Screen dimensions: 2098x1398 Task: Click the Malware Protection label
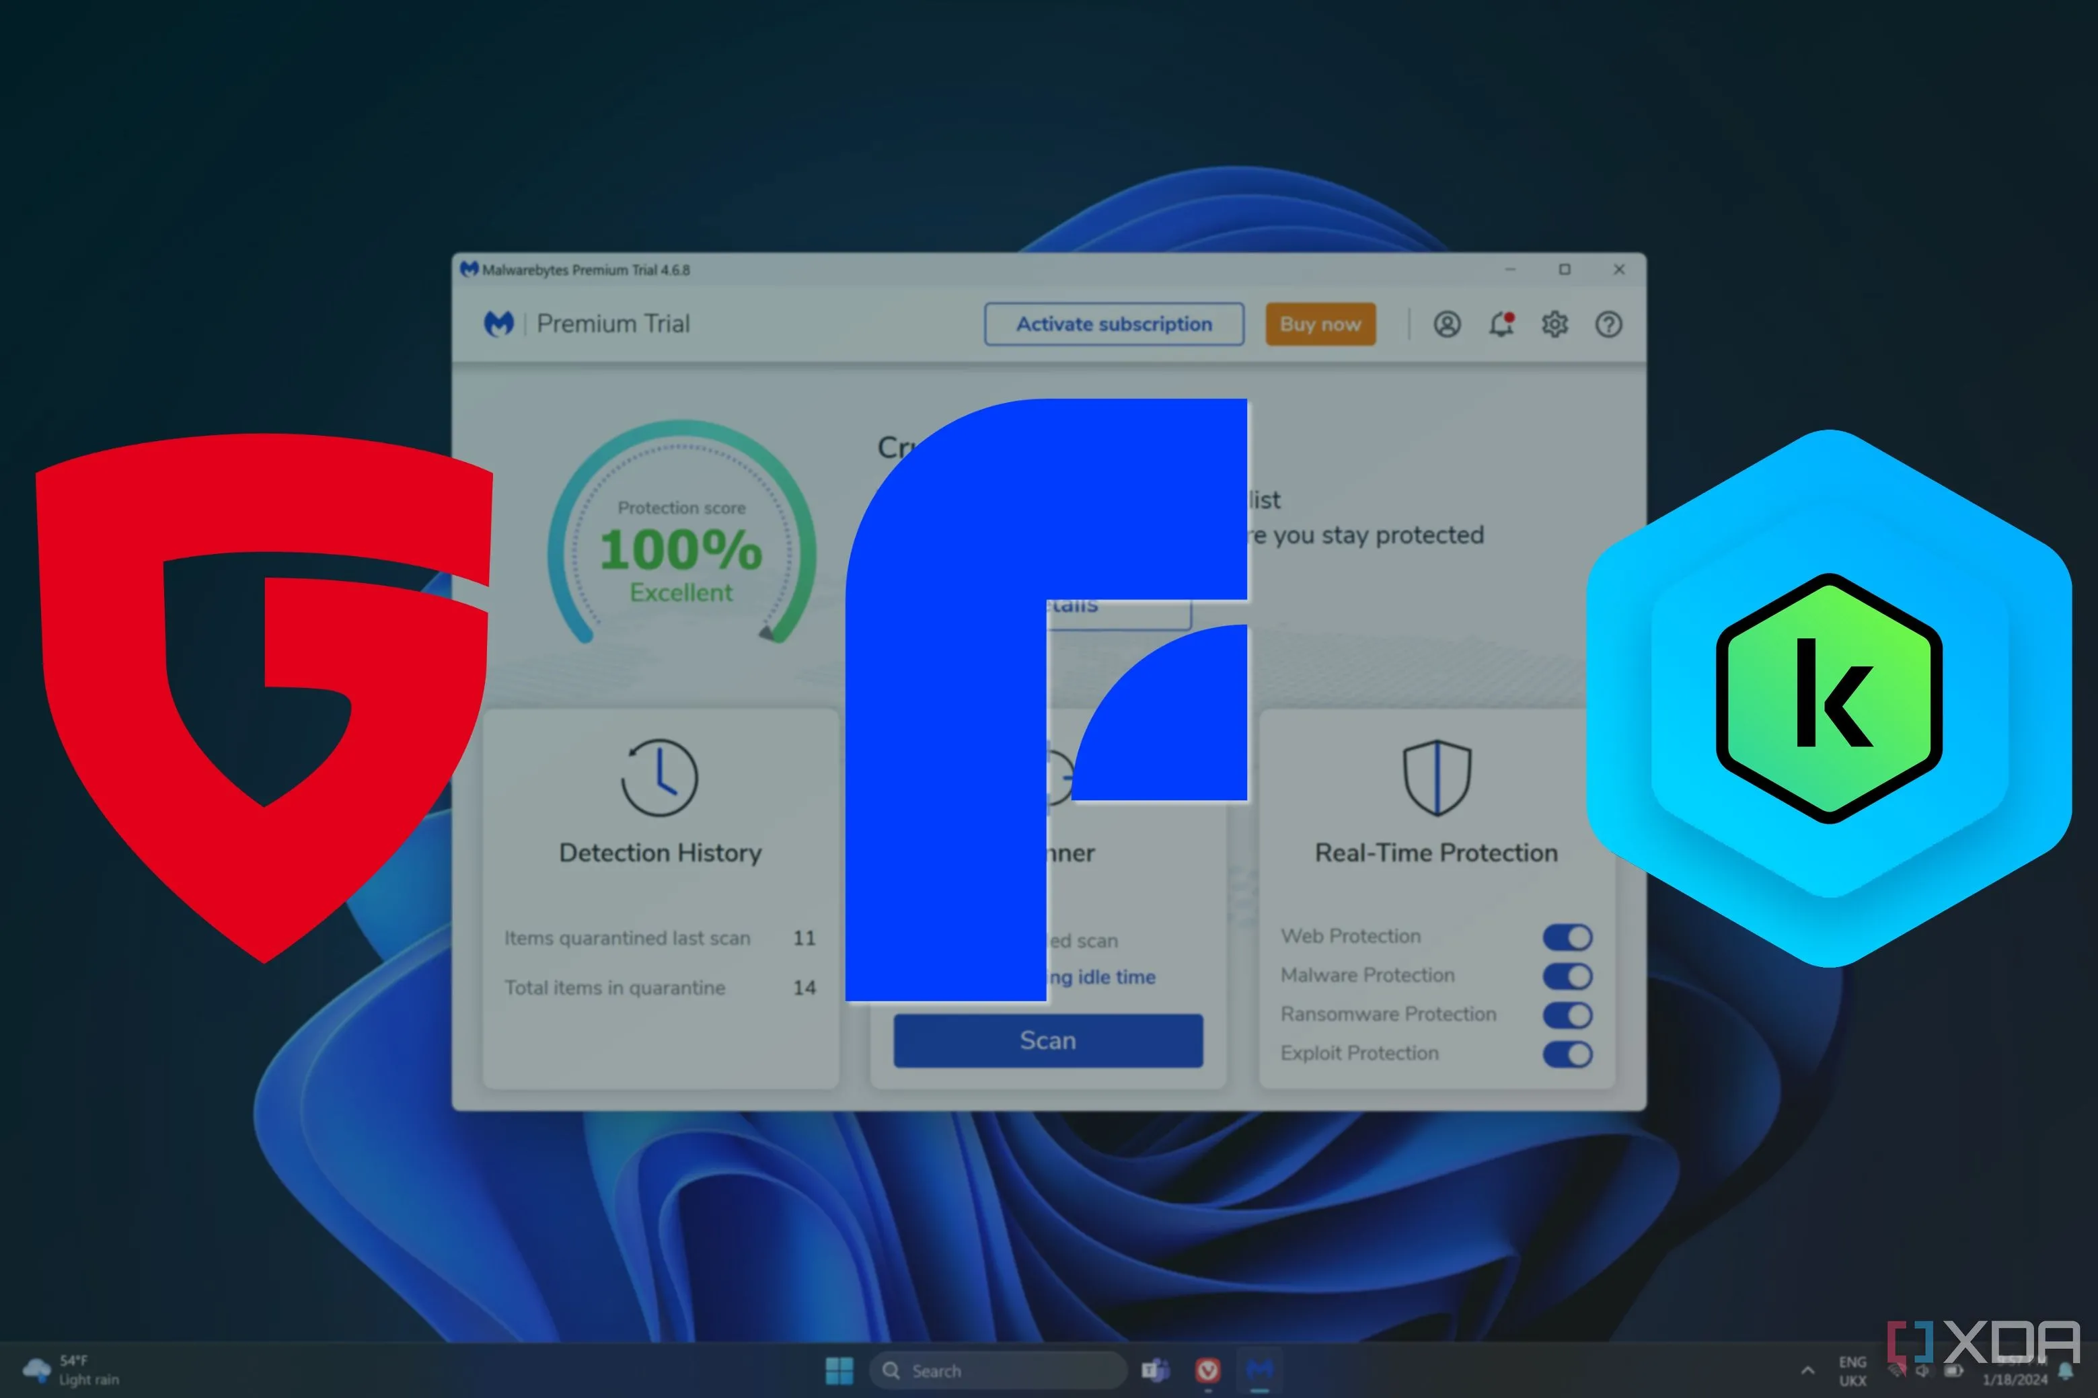pyautogui.click(x=1367, y=976)
